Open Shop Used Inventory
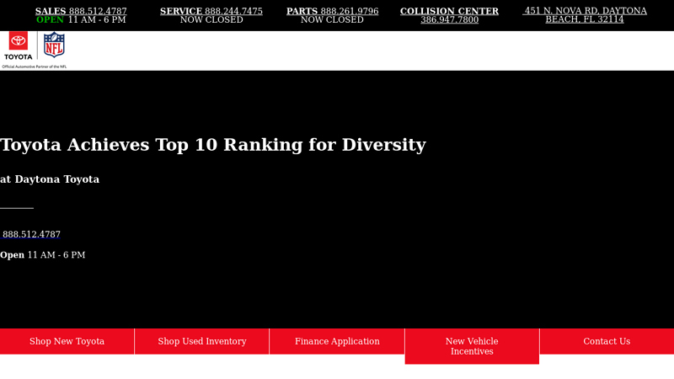Viewport: 674px width, 379px height. (202, 341)
